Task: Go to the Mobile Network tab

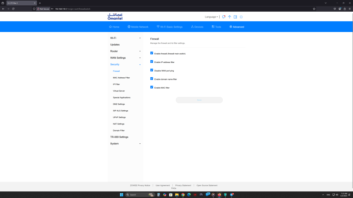Action: [138, 27]
